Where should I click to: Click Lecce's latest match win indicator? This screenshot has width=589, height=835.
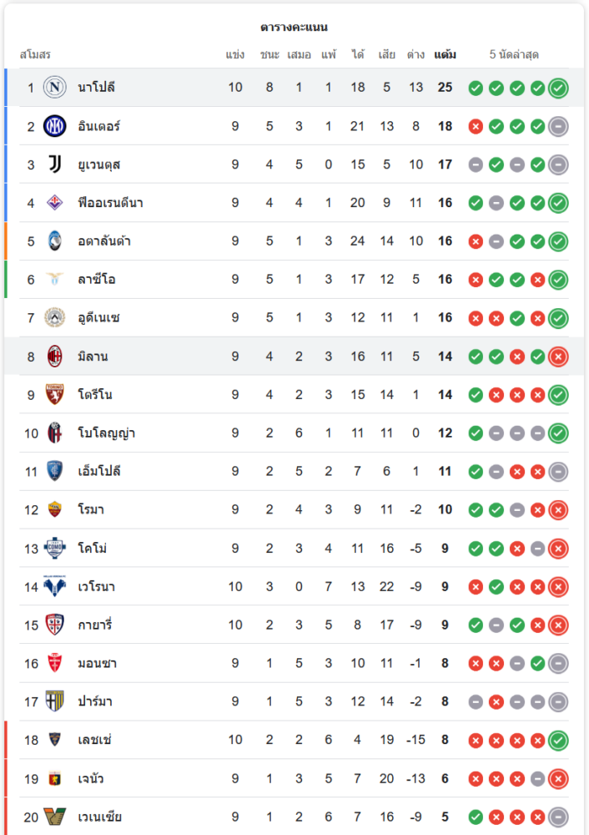558,740
